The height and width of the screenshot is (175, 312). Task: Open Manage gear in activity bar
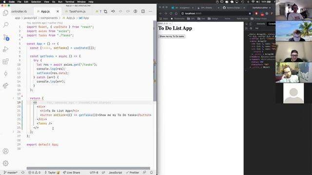[5, 163]
